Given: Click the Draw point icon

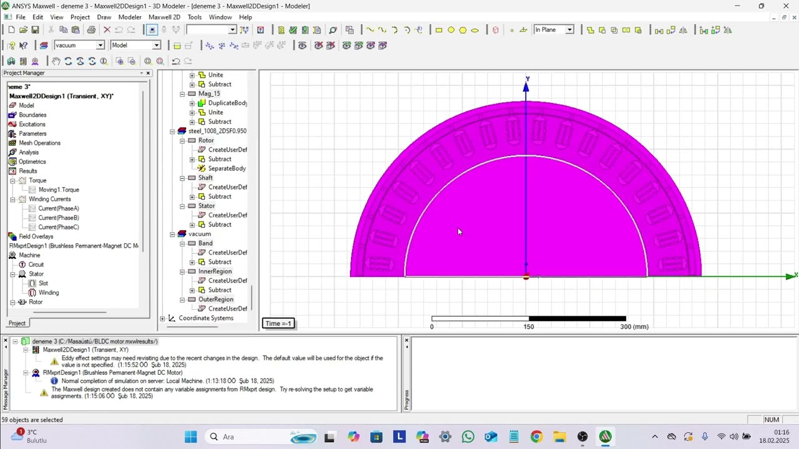Looking at the screenshot, I should pos(512,30).
